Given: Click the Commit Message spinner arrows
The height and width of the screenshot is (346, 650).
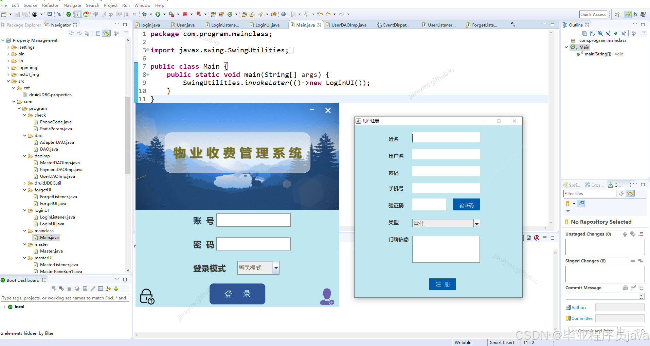Looking at the screenshot, I should (x=642, y=296).
